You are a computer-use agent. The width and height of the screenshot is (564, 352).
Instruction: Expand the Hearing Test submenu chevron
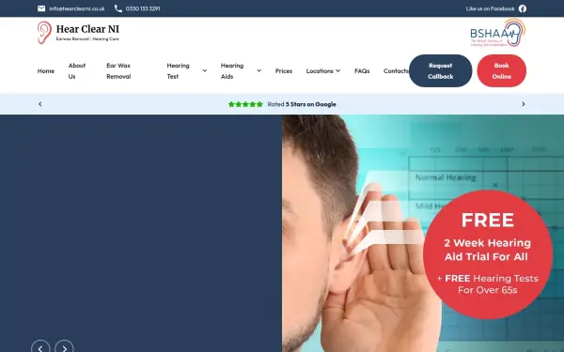coord(205,70)
